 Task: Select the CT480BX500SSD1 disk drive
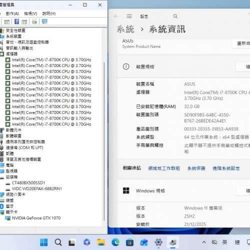[x=28, y=183]
